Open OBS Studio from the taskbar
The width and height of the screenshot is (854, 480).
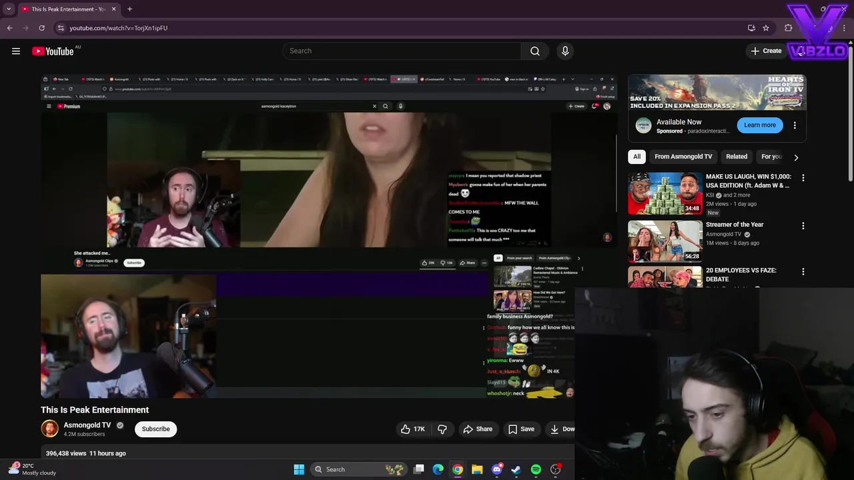[556, 469]
